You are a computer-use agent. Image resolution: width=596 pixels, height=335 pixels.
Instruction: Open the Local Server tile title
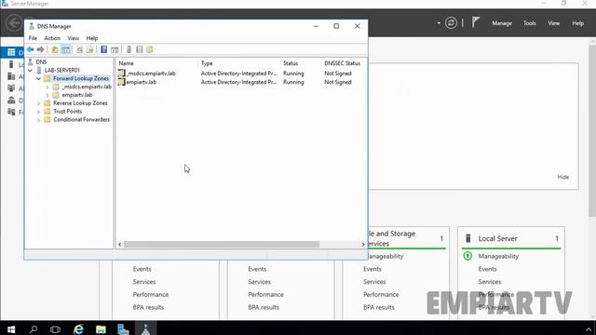[497, 238]
